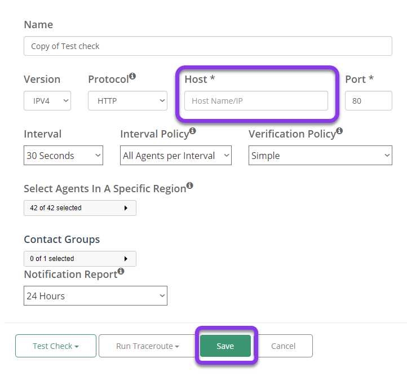Click the Interval Policy info icon
Screen dimensions: 407x376
192,131
